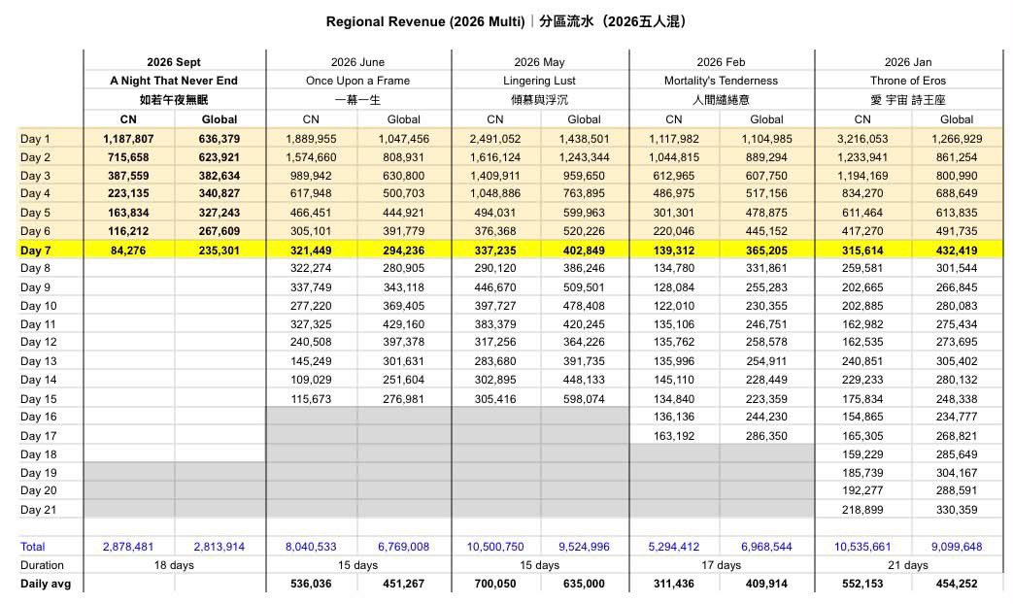1013x604 pixels.
Task: Click the Day 9 cell "446,670"
Action: (495, 287)
